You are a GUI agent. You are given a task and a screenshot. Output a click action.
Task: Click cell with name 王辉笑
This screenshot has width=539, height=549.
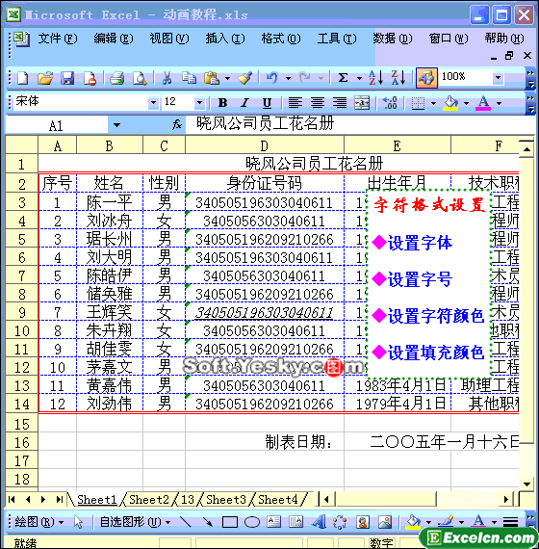(x=109, y=312)
